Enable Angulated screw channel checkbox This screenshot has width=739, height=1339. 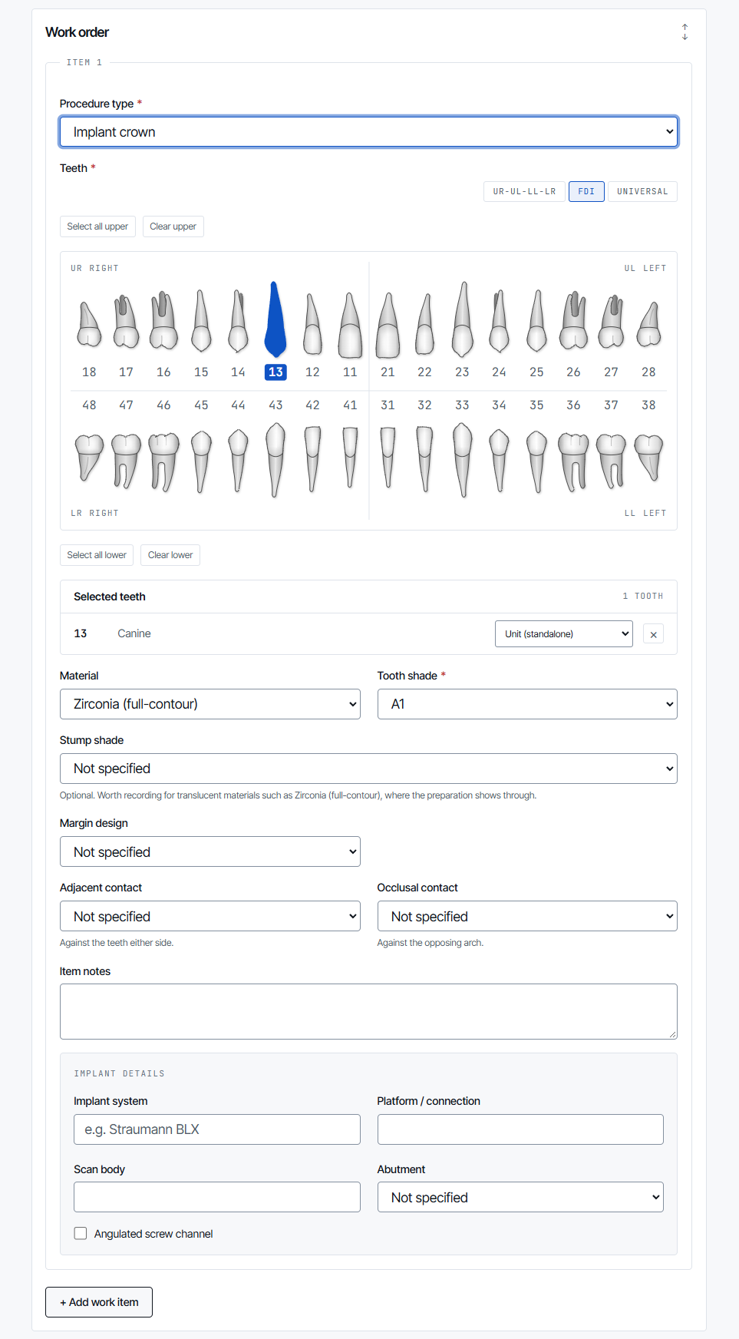coord(81,1233)
